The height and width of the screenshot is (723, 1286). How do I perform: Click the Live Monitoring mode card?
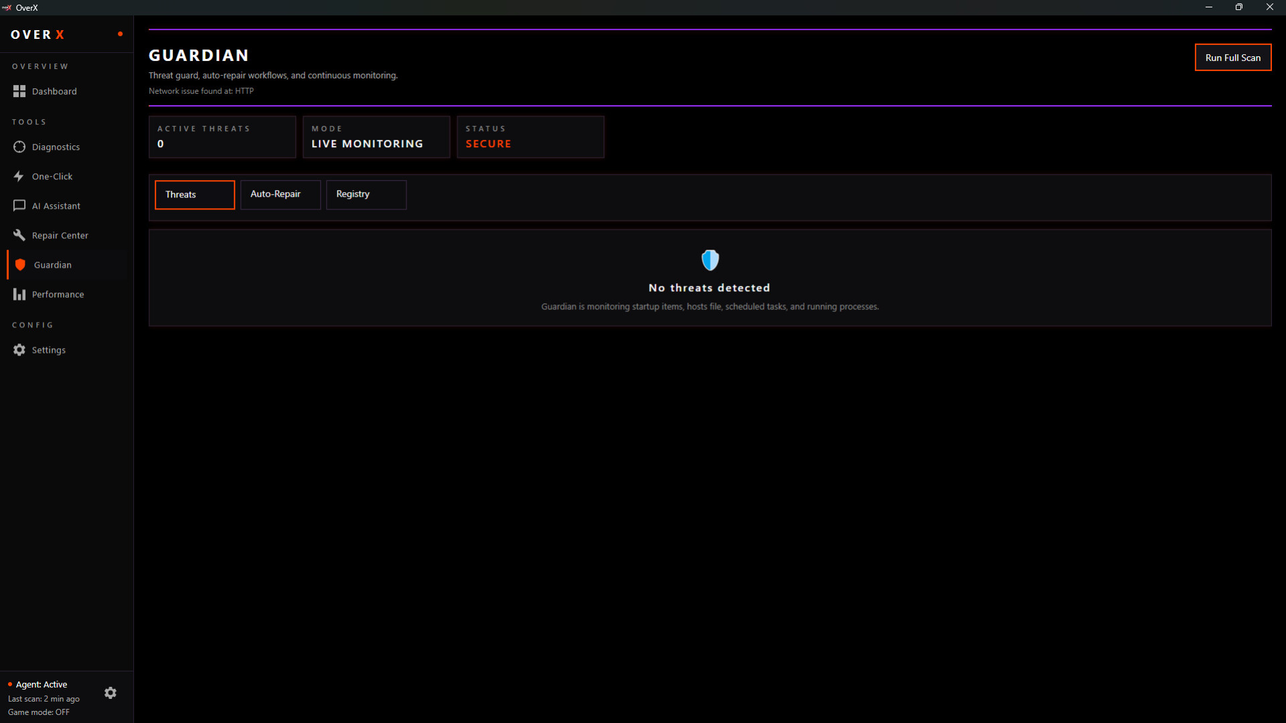[x=376, y=137]
